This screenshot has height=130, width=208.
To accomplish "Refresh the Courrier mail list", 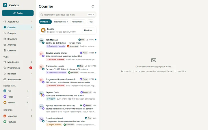I will pos(93,6).
